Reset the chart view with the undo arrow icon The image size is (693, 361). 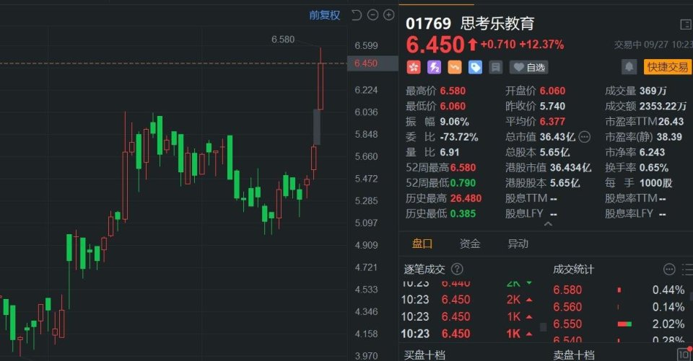357,15
